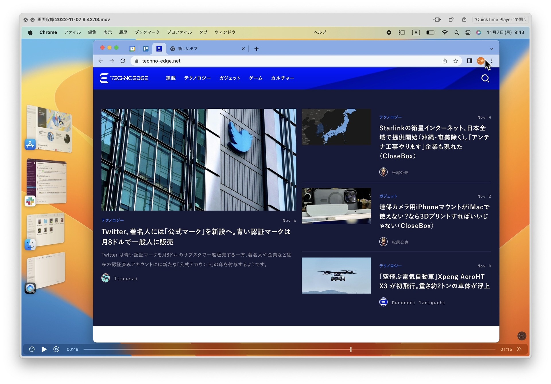551x384 pixels.
Task: Open the 連載 navigation link
Action: click(170, 78)
